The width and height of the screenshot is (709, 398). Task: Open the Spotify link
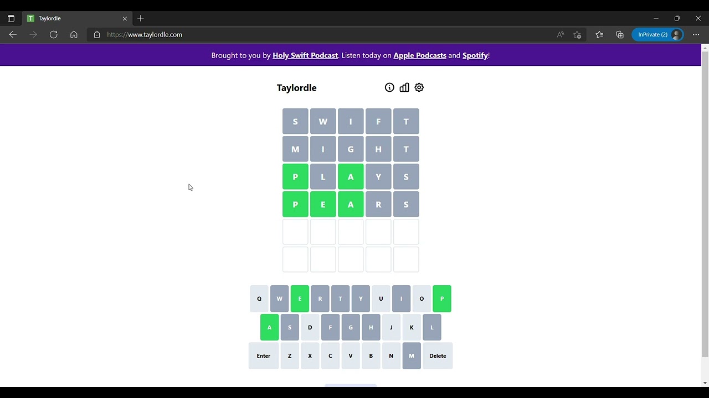(x=475, y=55)
